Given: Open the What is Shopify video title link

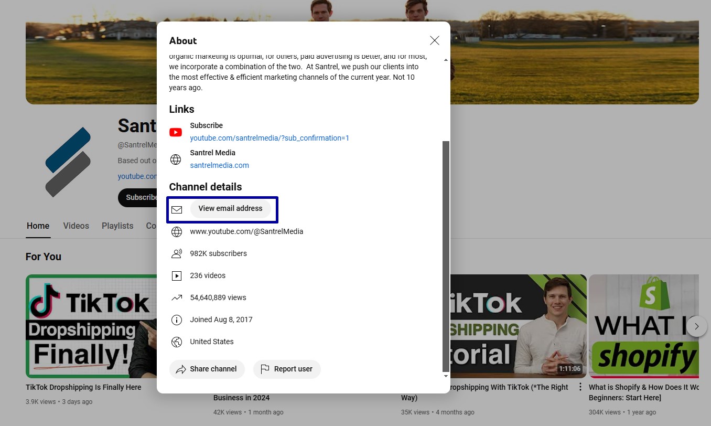Looking at the screenshot, I should (x=644, y=392).
